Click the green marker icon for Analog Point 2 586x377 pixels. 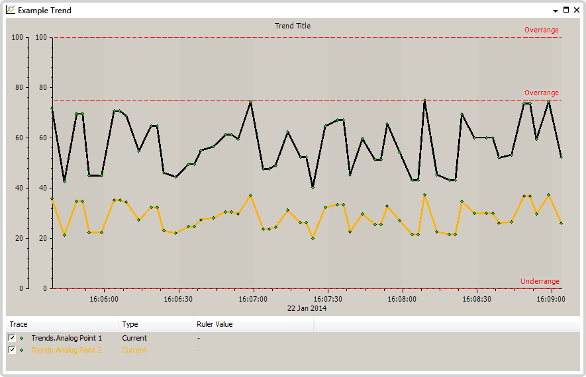pyautogui.click(x=22, y=350)
